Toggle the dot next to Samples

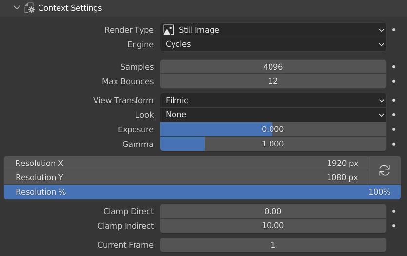394,67
